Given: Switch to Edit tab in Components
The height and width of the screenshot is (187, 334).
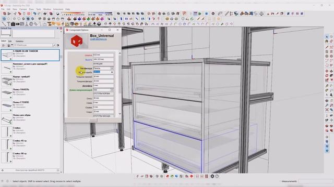Looking at the screenshot, I should click(x=10, y=42).
